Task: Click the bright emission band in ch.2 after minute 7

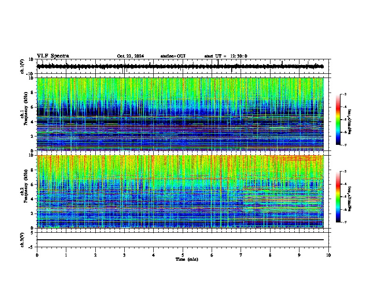Action: tap(283, 200)
